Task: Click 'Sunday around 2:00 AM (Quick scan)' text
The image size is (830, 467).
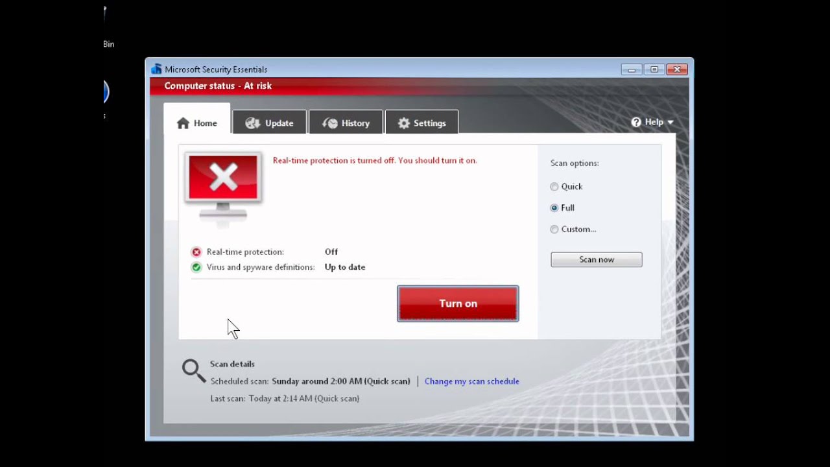Action: 341,381
